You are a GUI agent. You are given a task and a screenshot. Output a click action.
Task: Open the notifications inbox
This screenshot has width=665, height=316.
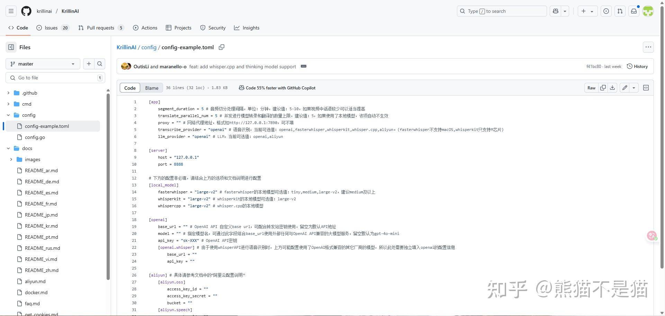click(634, 11)
